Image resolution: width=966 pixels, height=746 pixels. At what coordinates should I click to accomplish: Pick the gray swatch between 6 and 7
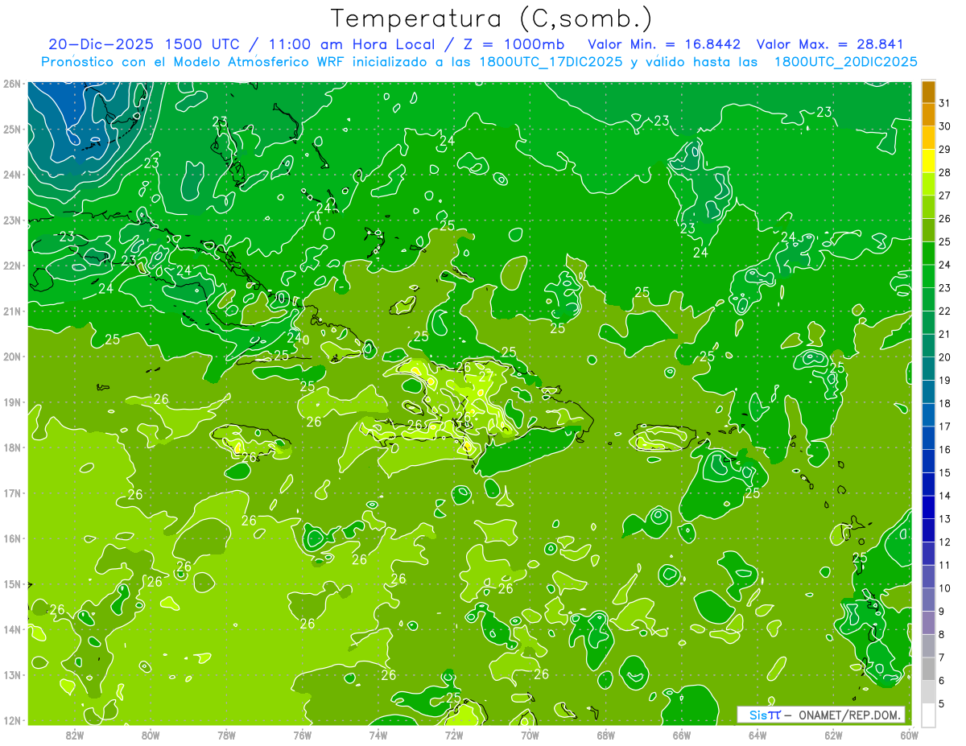pyautogui.click(x=928, y=669)
